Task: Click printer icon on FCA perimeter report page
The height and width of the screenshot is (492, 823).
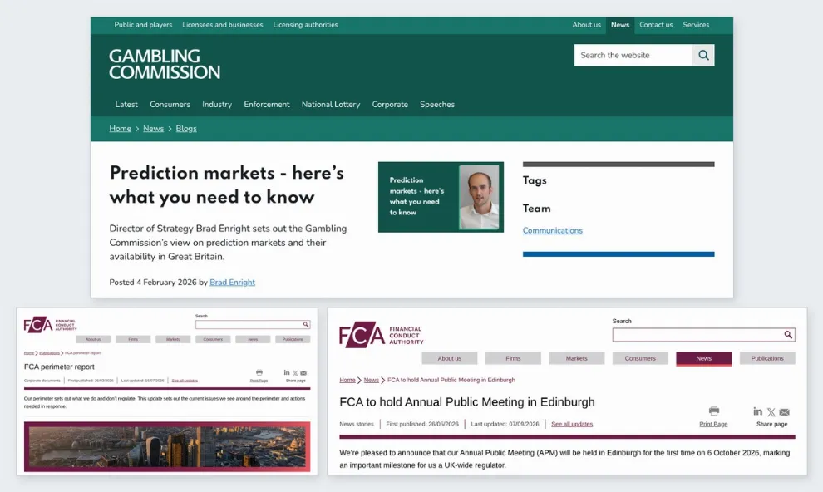Action: pyautogui.click(x=259, y=372)
